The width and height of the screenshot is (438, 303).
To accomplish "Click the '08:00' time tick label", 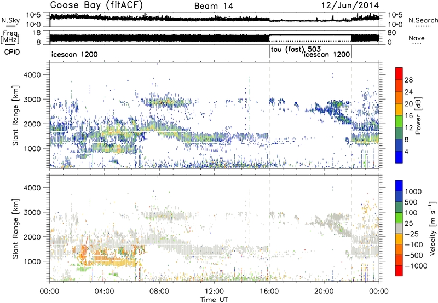I will pos(159,292).
